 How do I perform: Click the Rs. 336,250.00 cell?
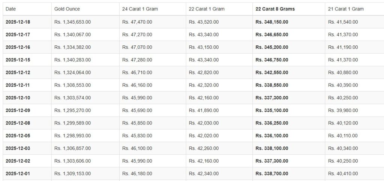[272, 123]
